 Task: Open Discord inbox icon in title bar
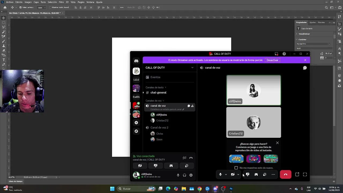coord(276,54)
